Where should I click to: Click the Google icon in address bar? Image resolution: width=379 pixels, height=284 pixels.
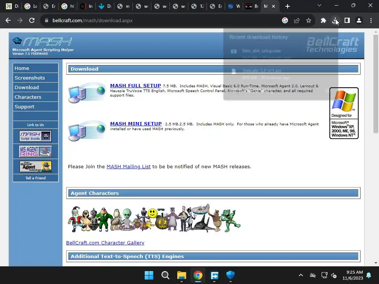tap(285, 21)
